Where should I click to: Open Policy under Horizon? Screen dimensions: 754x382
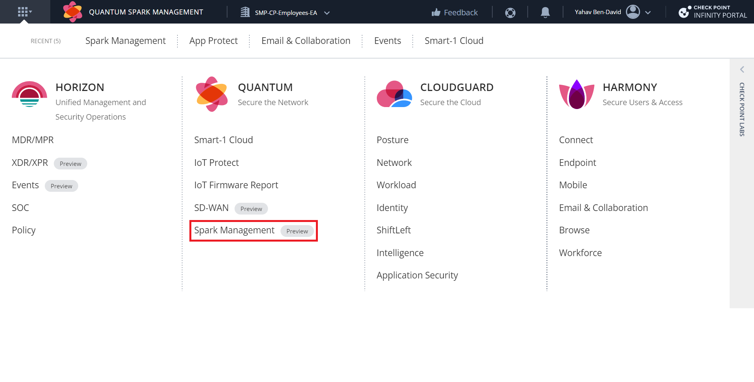point(24,230)
